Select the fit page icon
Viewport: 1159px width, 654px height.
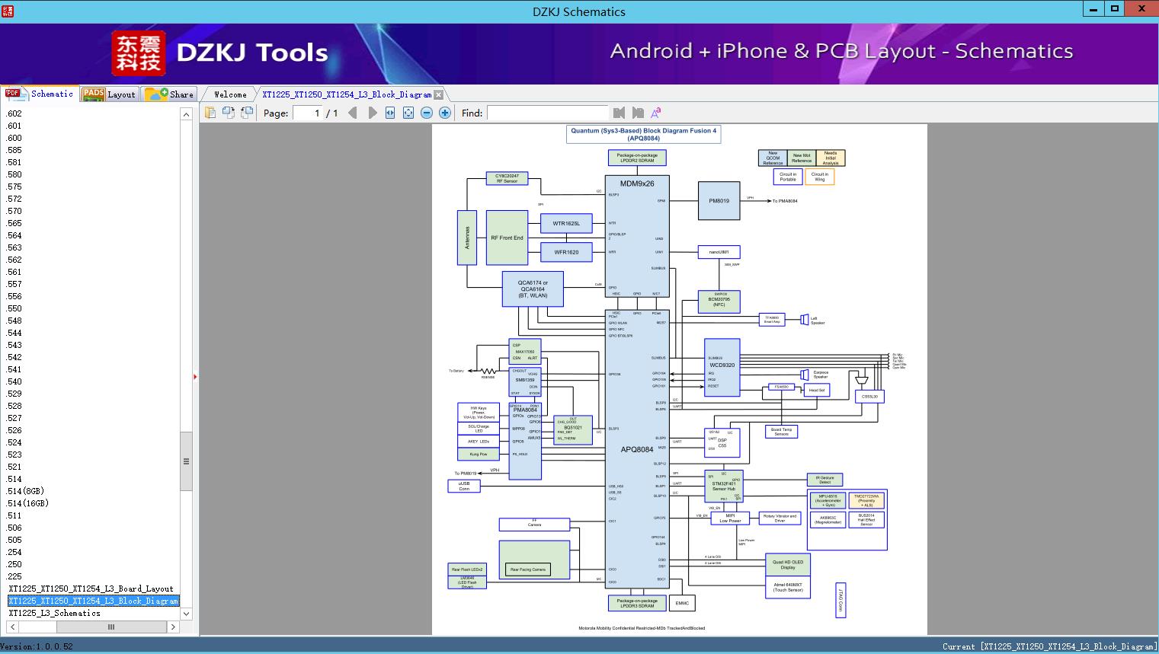(408, 113)
